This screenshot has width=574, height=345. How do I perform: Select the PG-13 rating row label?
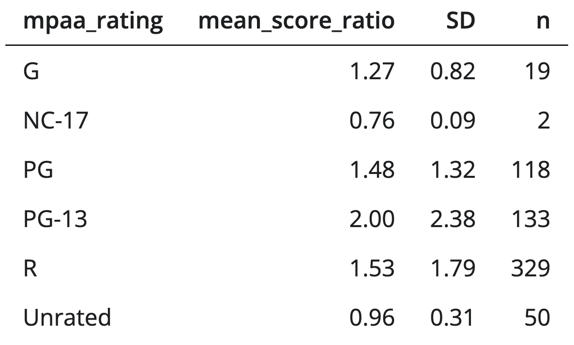click(56, 219)
